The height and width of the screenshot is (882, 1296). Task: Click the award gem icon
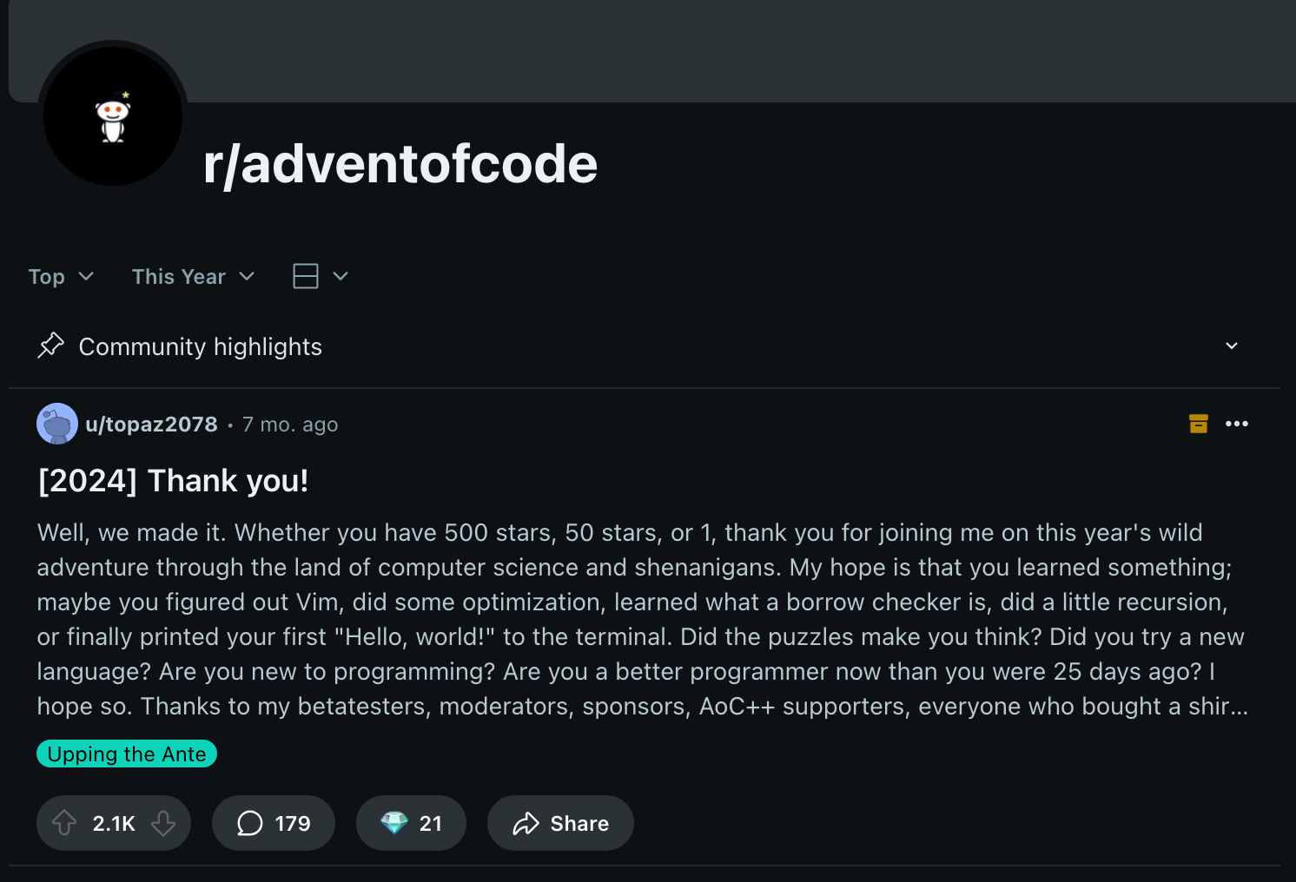394,823
